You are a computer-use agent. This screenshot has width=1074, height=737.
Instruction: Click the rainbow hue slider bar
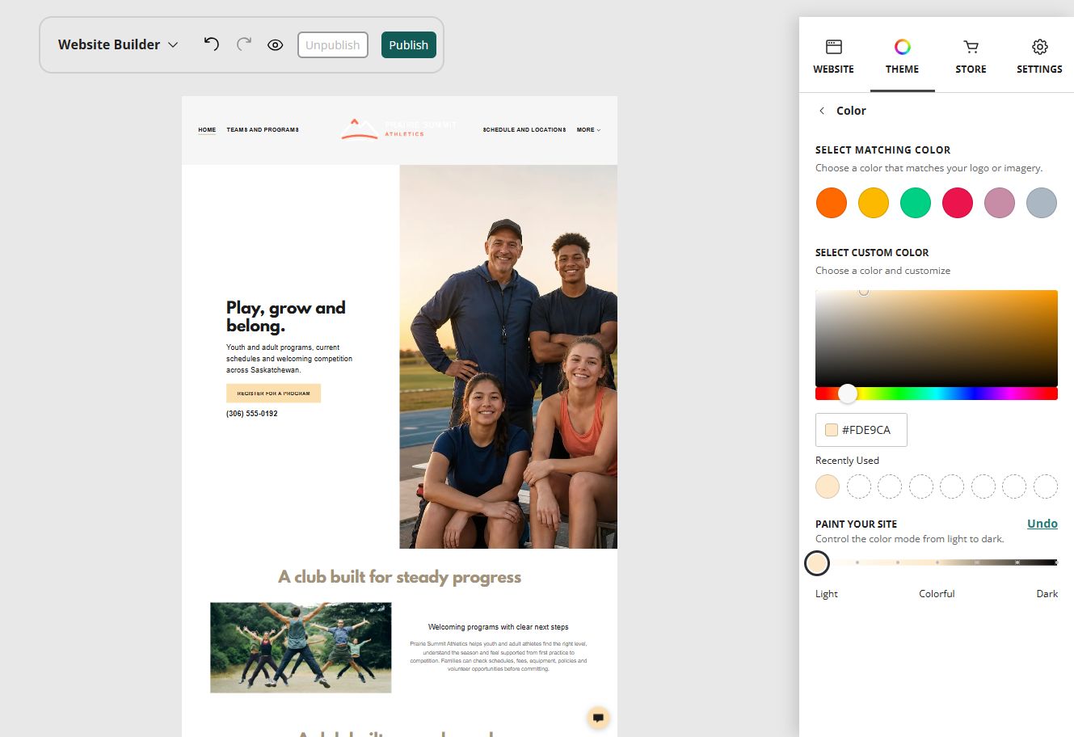(937, 394)
